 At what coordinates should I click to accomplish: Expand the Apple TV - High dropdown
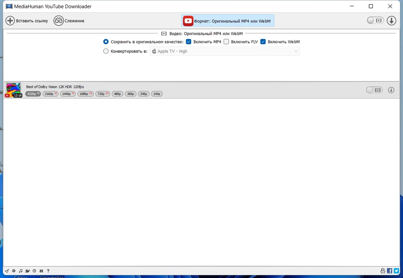(x=225, y=51)
